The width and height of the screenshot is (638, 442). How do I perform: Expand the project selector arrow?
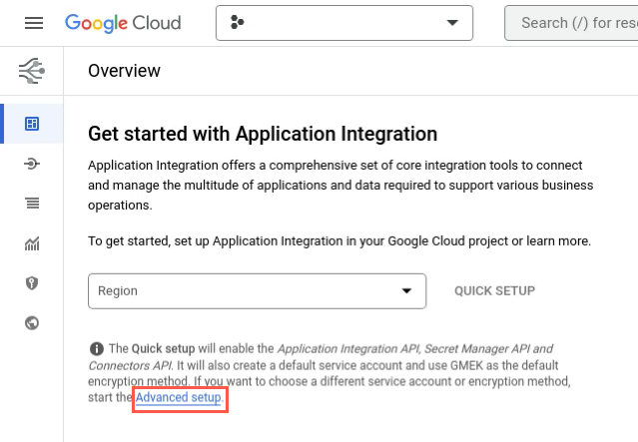[453, 22]
